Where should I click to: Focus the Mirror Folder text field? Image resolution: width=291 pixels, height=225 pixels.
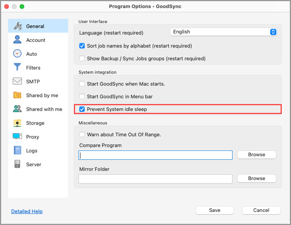[x=156, y=179]
